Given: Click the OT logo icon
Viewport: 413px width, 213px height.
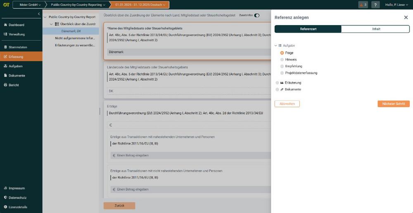Looking at the screenshot, I should point(6,5).
